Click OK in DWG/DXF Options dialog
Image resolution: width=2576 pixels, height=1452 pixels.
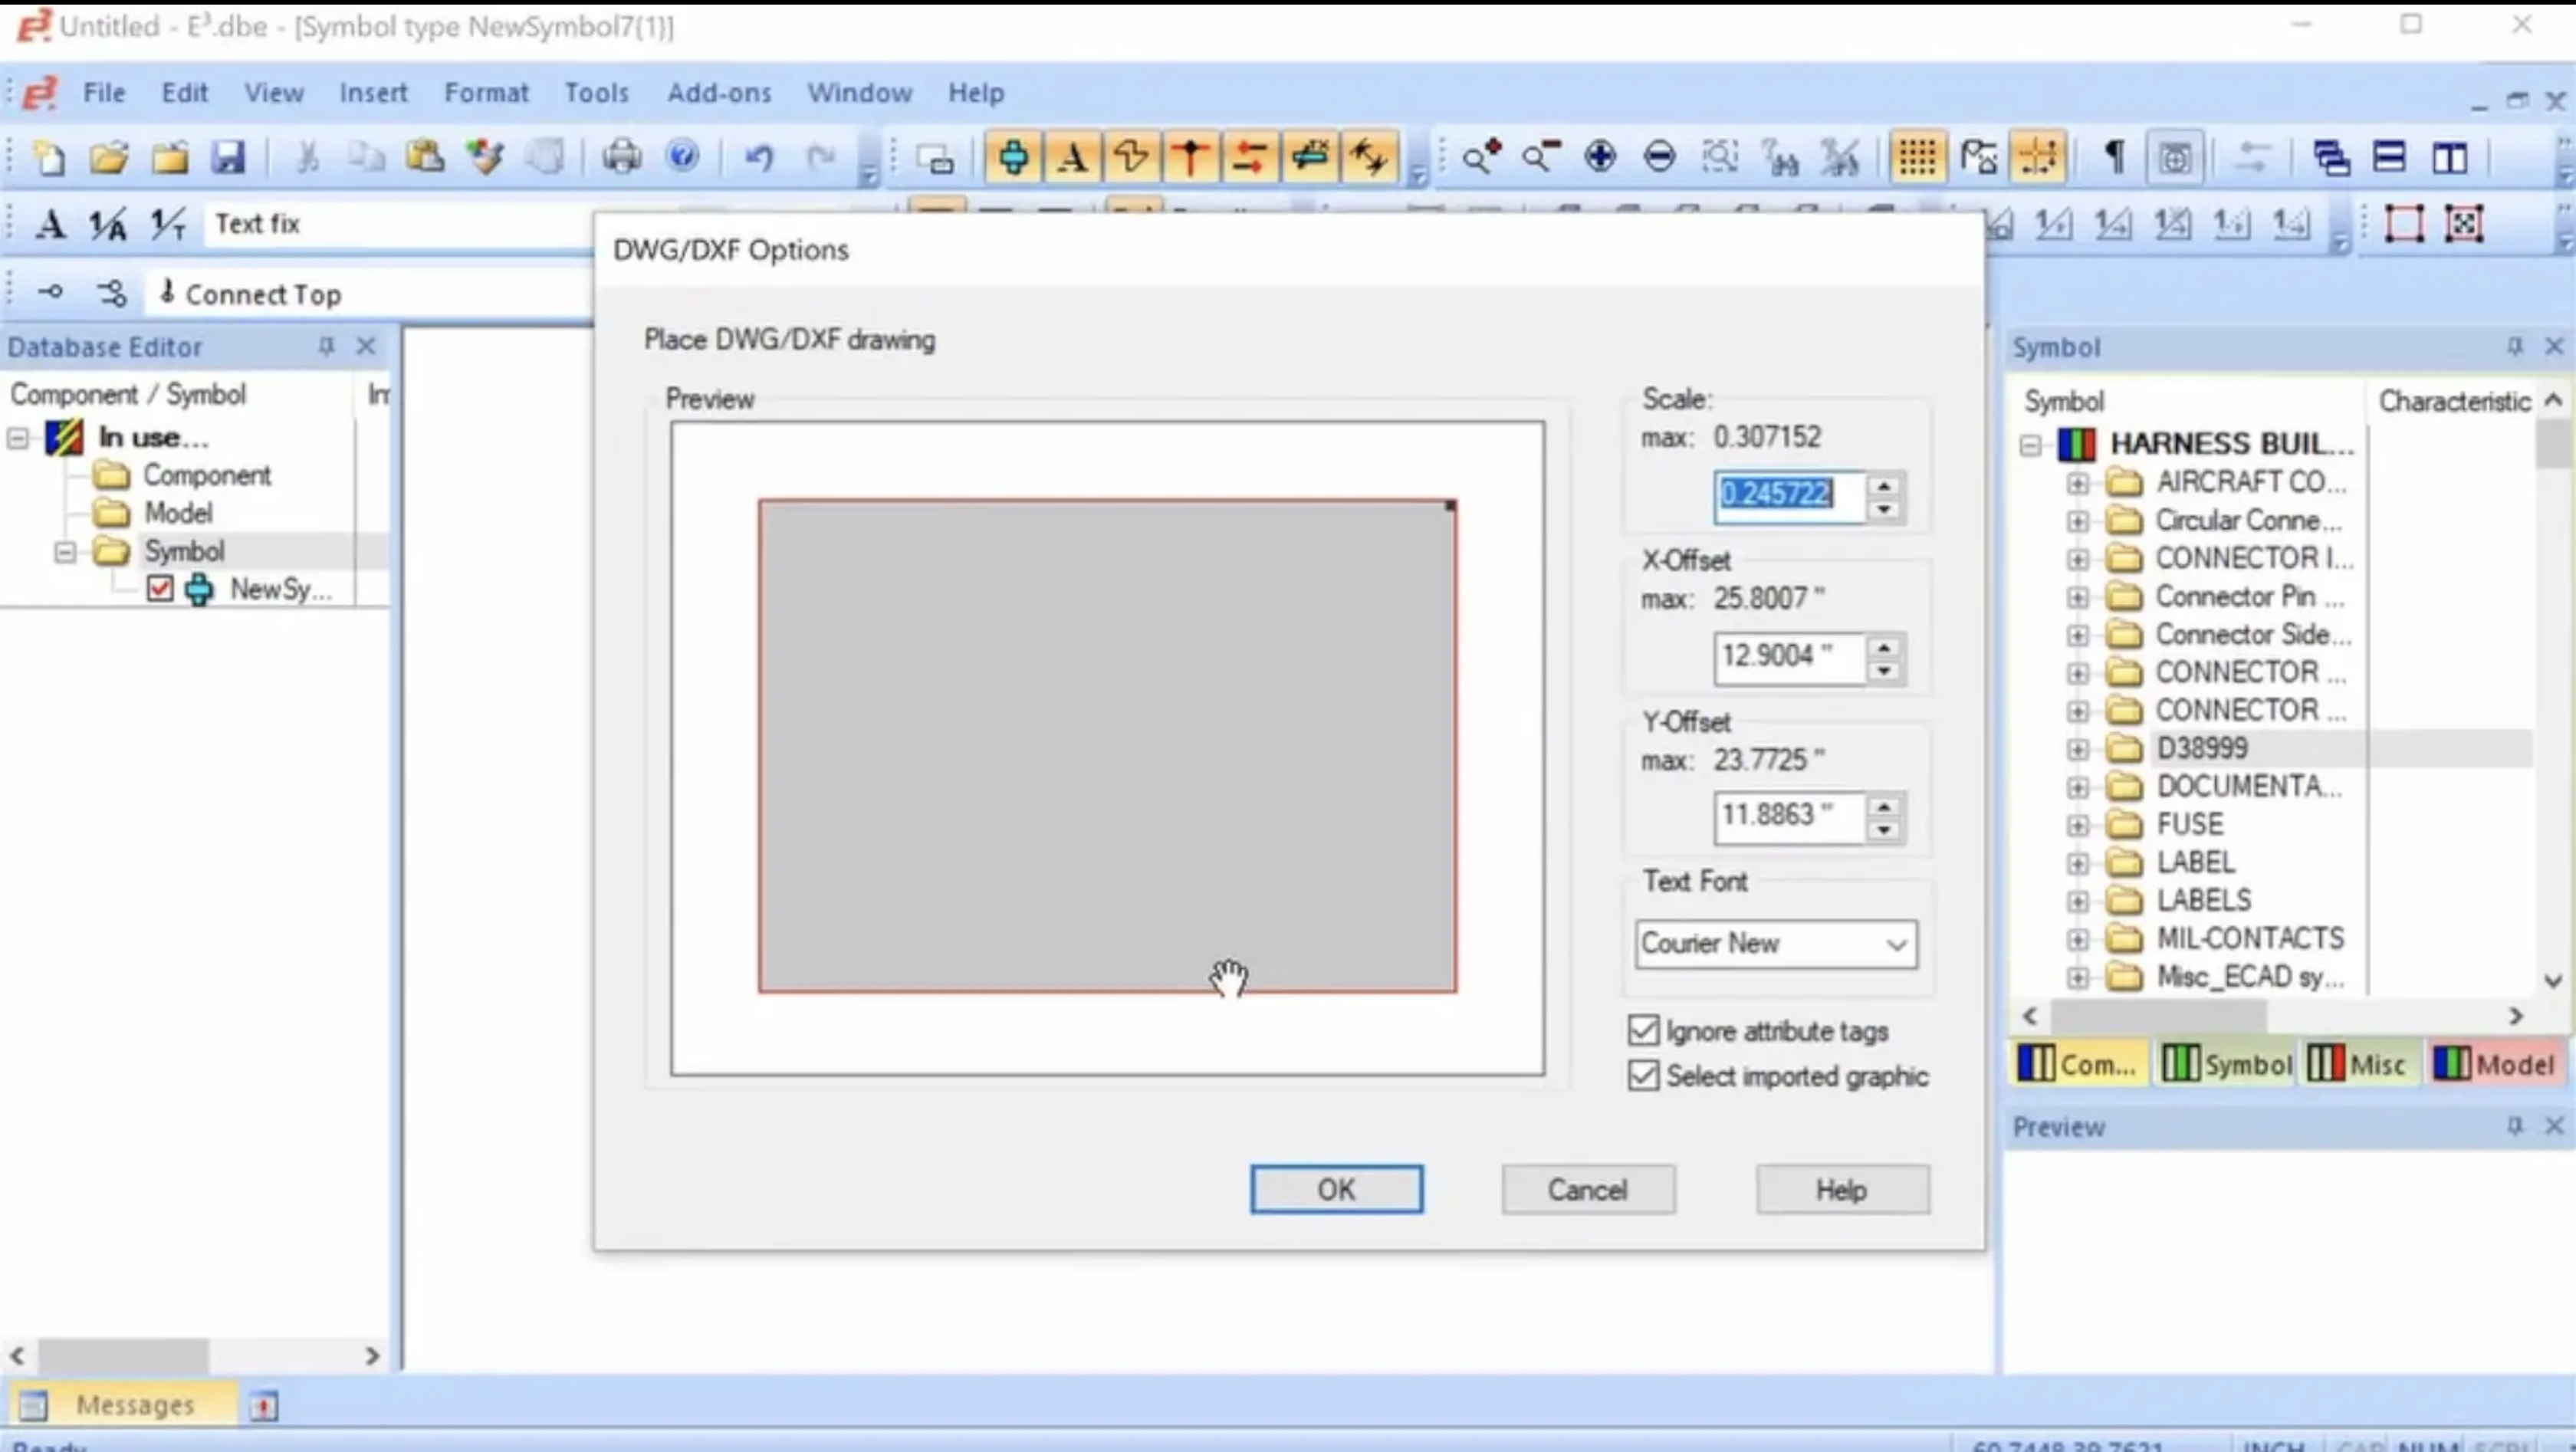(1336, 1189)
